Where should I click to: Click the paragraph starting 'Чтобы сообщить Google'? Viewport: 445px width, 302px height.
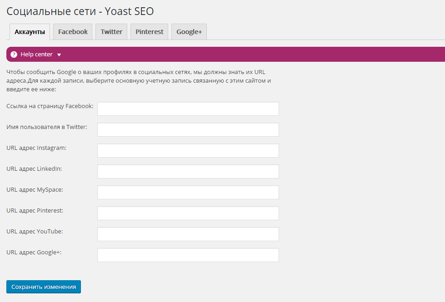pos(139,80)
